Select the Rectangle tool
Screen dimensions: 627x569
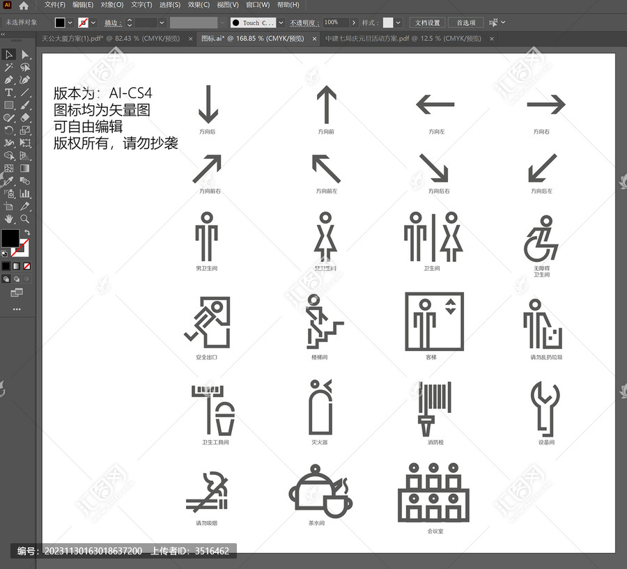tap(9, 105)
